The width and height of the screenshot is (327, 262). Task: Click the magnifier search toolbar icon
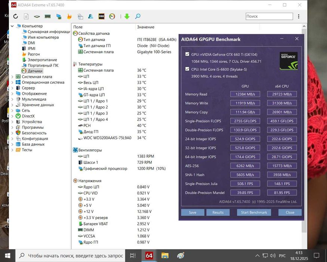pyautogui.click(x=138, y=16)
